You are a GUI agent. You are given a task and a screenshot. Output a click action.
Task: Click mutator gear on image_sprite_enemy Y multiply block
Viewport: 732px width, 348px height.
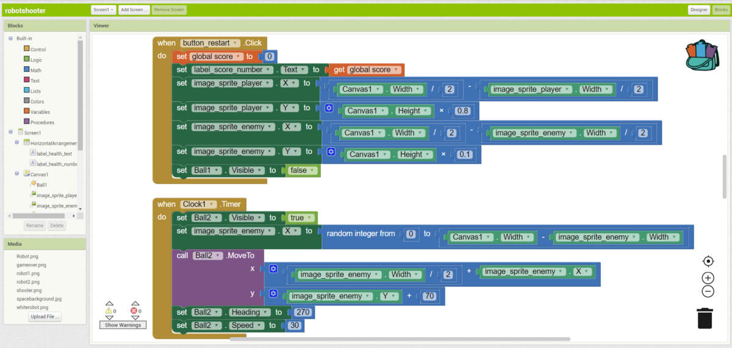pyautogui.click(x=331, y=151)
